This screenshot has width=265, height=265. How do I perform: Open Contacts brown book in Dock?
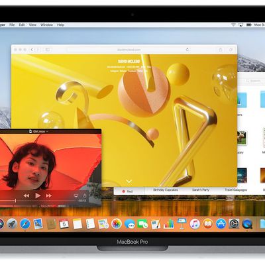(51, 224)
